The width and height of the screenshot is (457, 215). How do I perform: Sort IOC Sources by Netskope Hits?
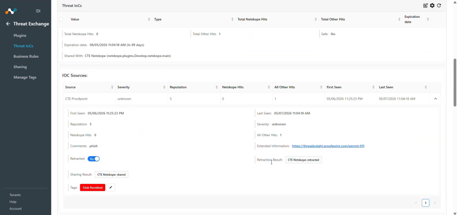(x=269, y=87)
